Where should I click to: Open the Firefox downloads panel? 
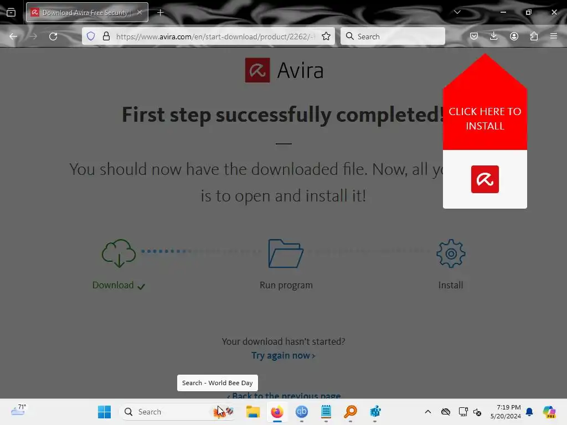click(493, 36)
